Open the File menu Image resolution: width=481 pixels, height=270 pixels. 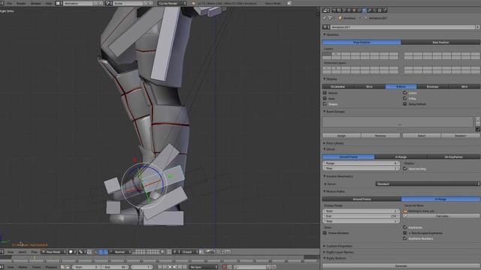click(10, 3)
